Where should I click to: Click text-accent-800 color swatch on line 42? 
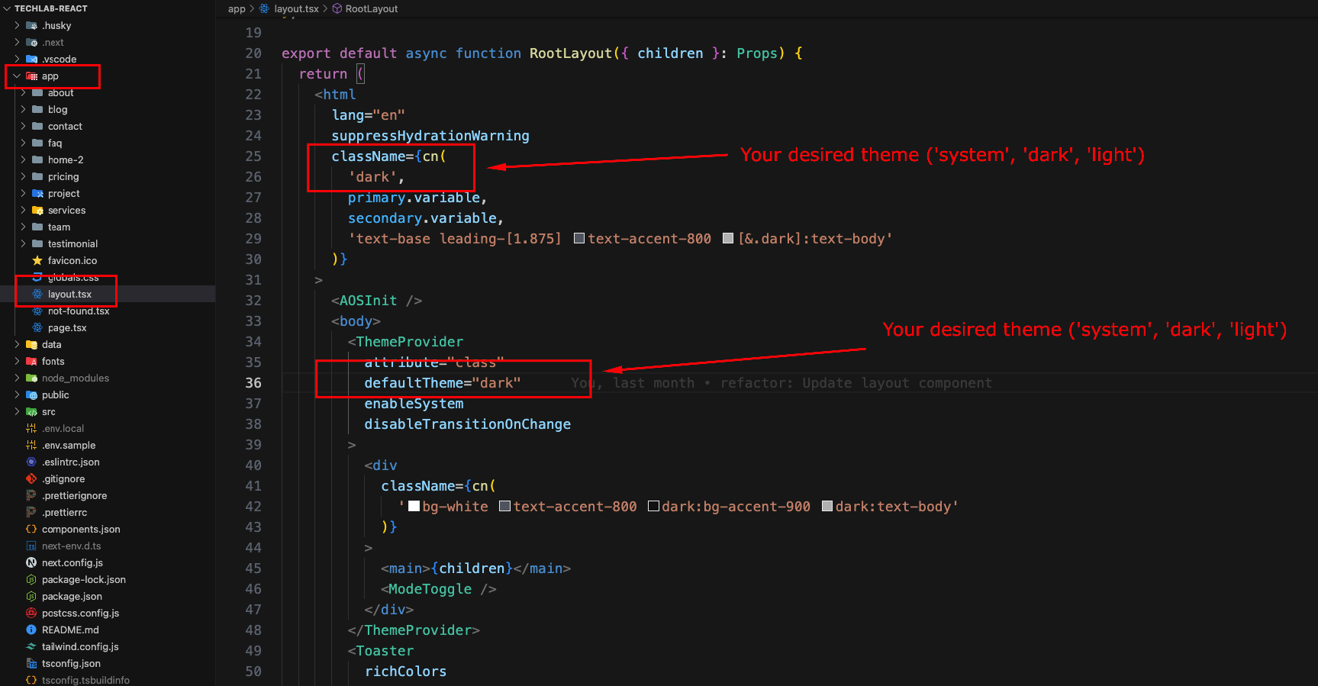(x=504, y=506)
